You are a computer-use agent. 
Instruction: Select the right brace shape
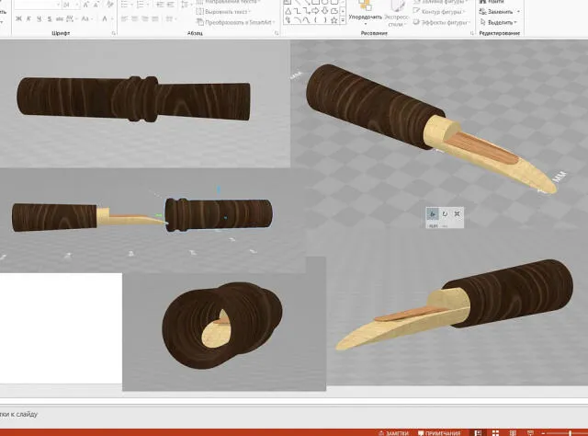tap(324, 20)
